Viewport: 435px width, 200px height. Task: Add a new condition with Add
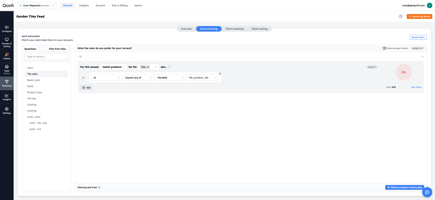pyautogui.click(x=86, y=88)
